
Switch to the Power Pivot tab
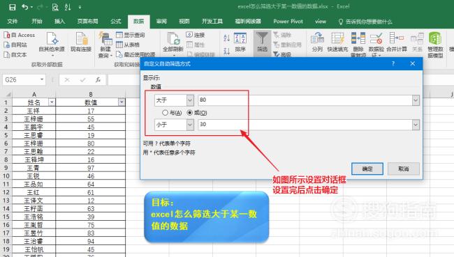288,22
